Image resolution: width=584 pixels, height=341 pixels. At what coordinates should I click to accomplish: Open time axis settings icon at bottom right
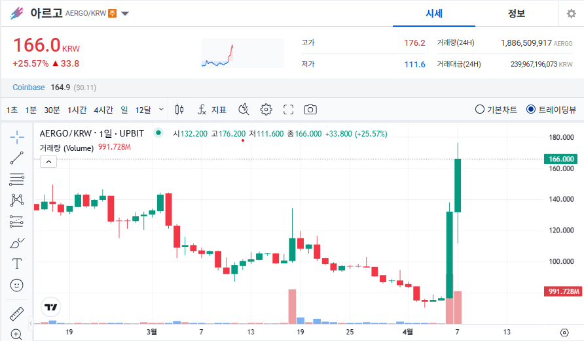coord(564,332)
